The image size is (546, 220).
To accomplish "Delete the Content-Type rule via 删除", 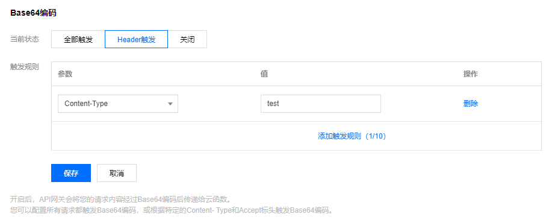I will point(470,104).
